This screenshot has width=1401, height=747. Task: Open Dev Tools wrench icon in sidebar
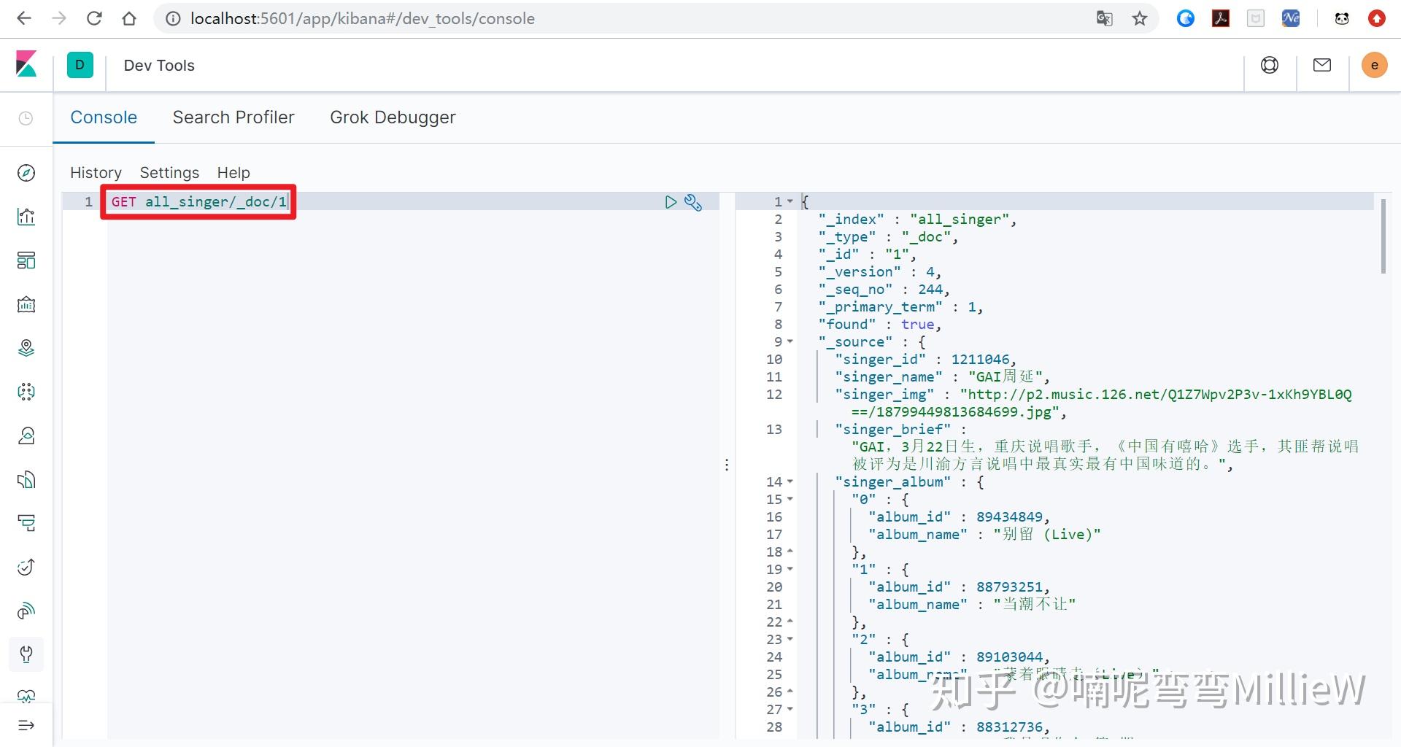tap(26, 654)
